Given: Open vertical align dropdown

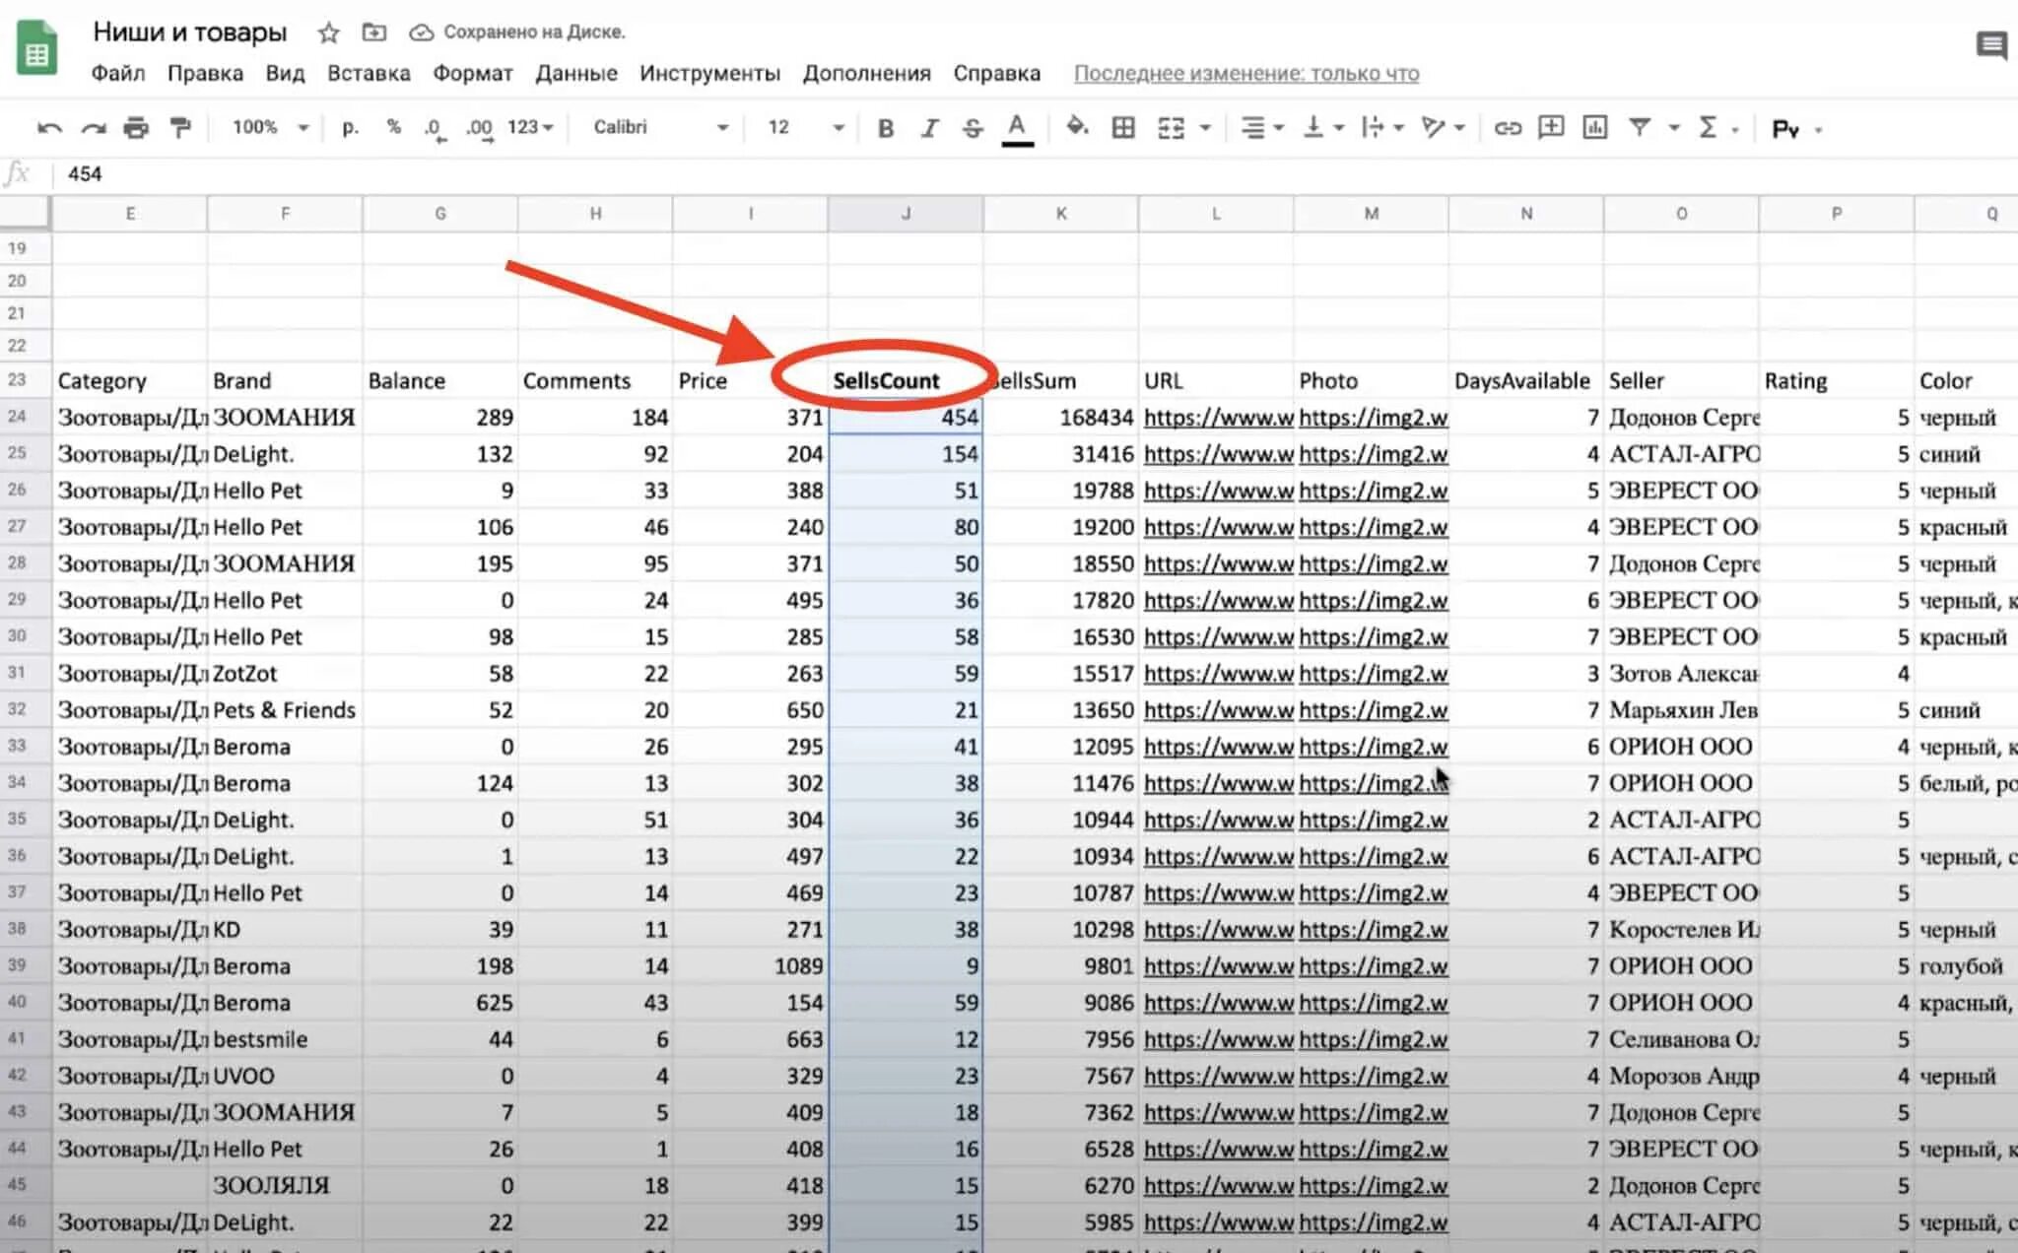Looking at the screenshot, I should point(1323,127).
